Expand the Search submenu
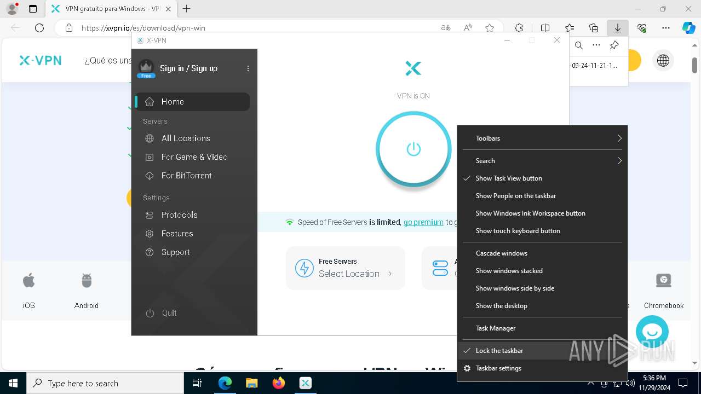The image size is (701, 394). click(542, 161)
